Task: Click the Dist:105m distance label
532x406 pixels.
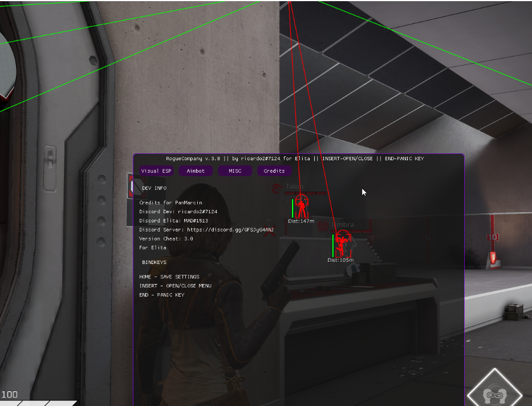Action: click(340, 260)
